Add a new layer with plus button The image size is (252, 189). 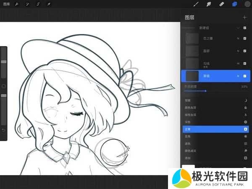point(245,17)
